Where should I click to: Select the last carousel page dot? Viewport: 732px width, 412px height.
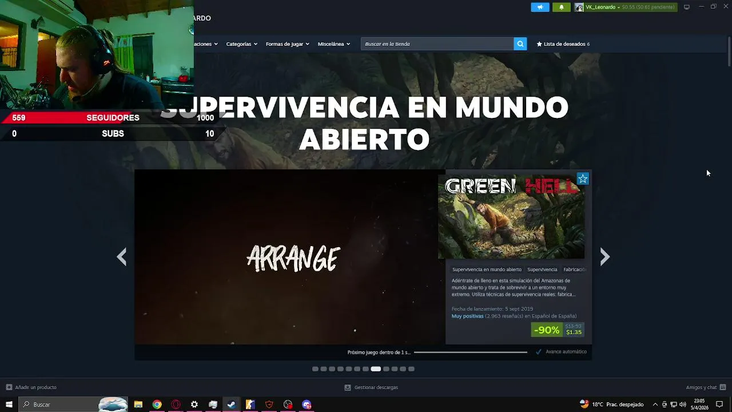[x=411, y=369]
